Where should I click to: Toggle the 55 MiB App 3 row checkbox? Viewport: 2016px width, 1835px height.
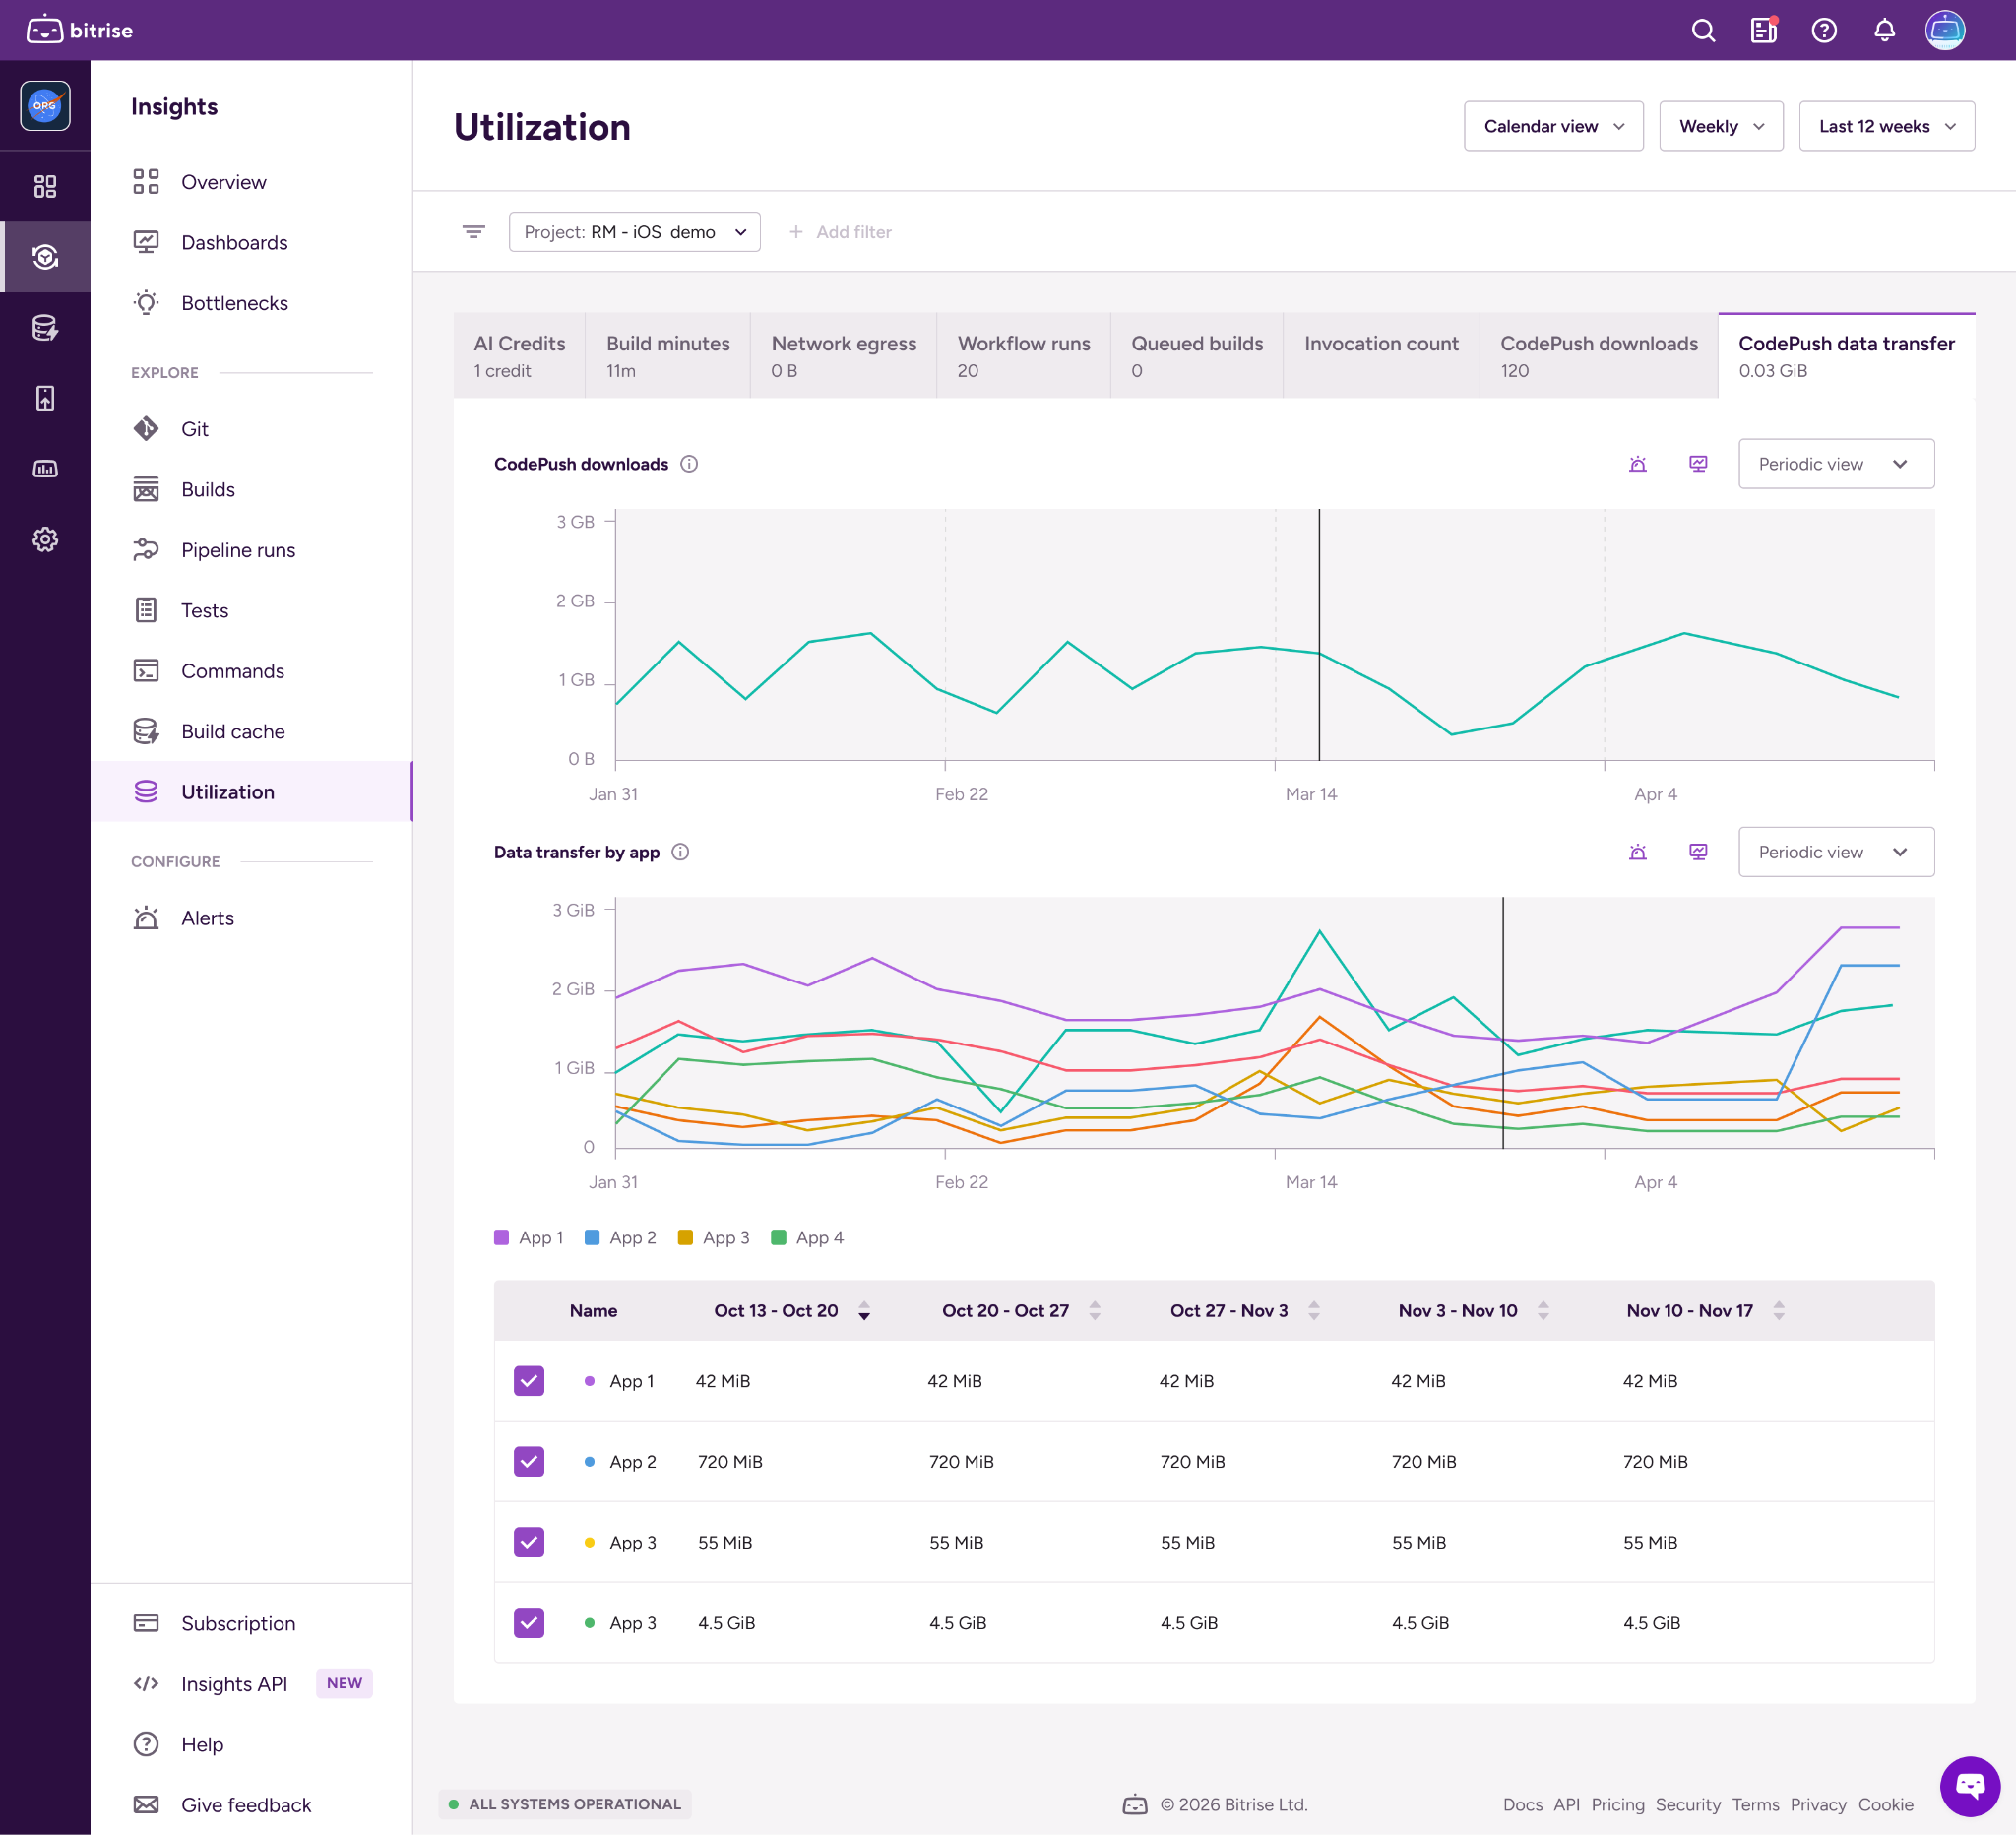pos(529,1542)
